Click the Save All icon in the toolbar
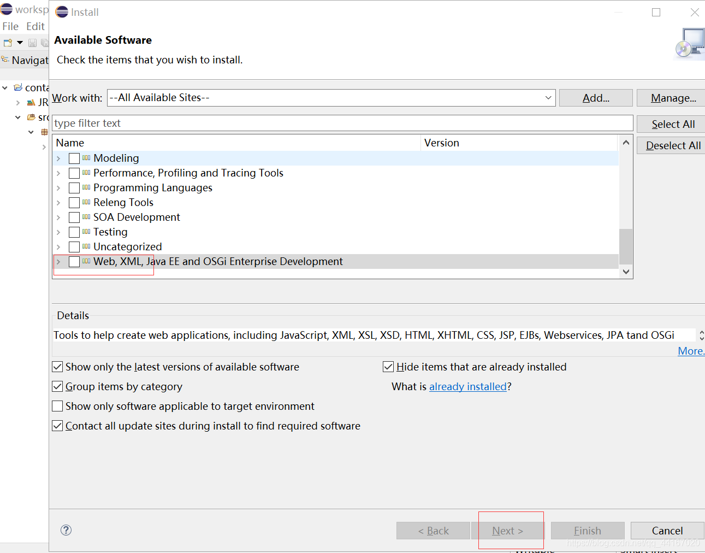This screenshot has height=553, width=705. click(46, 43)
